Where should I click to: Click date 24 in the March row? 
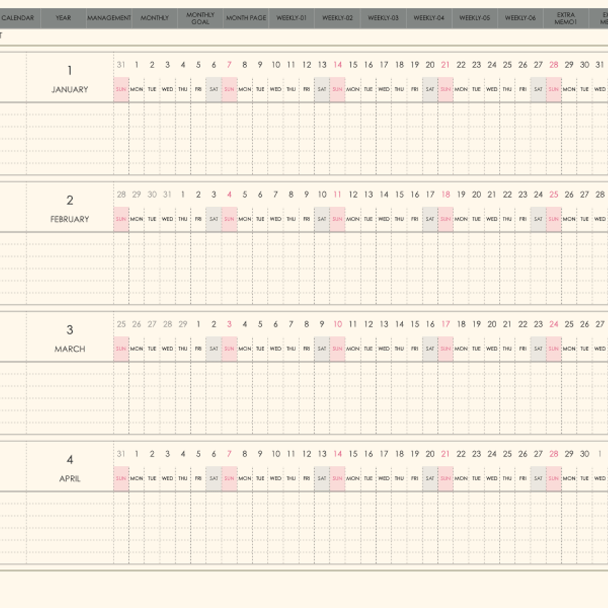click(x=554, y=324)
